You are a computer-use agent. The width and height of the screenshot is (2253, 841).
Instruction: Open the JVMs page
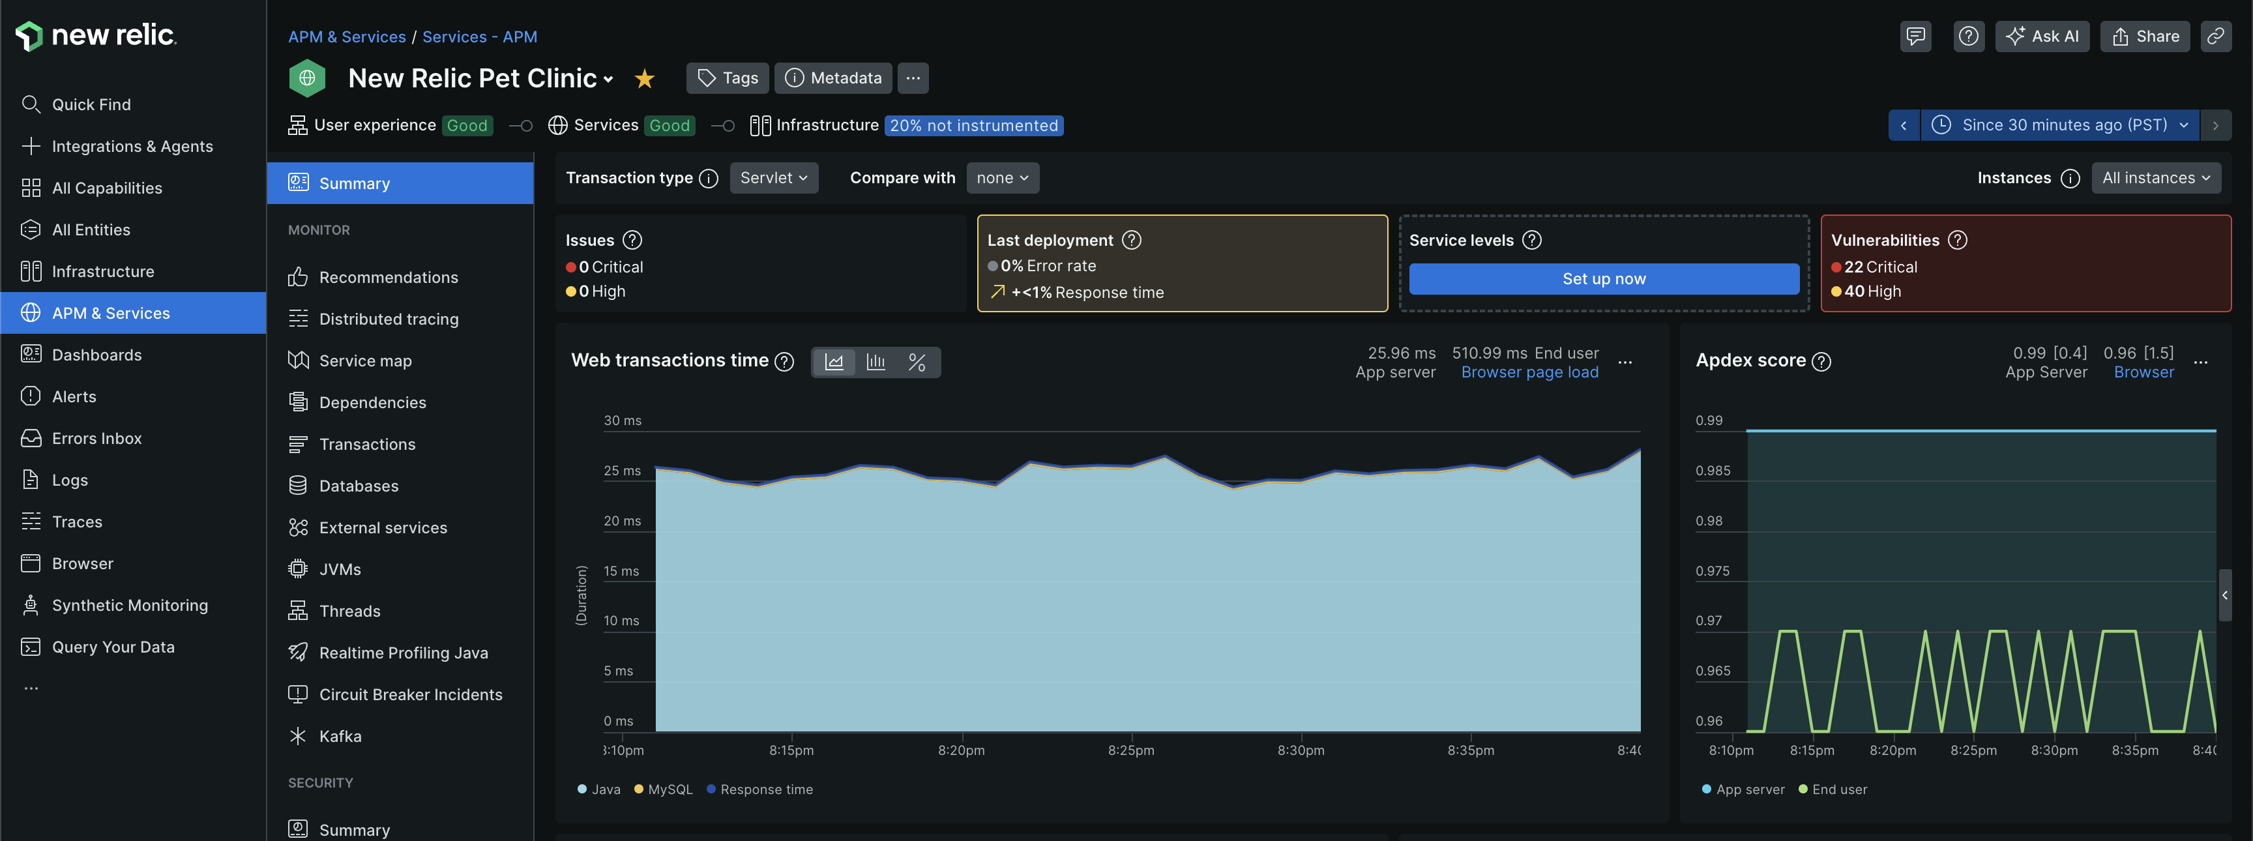pos(400,569)
